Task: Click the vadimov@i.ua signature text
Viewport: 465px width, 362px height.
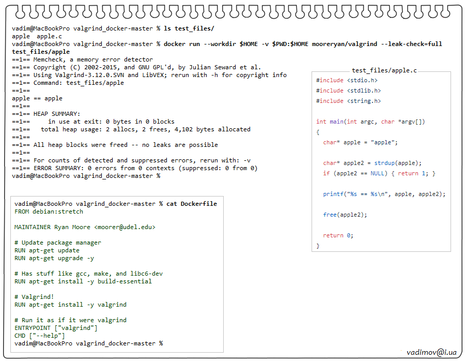Action: pos(431,352)
